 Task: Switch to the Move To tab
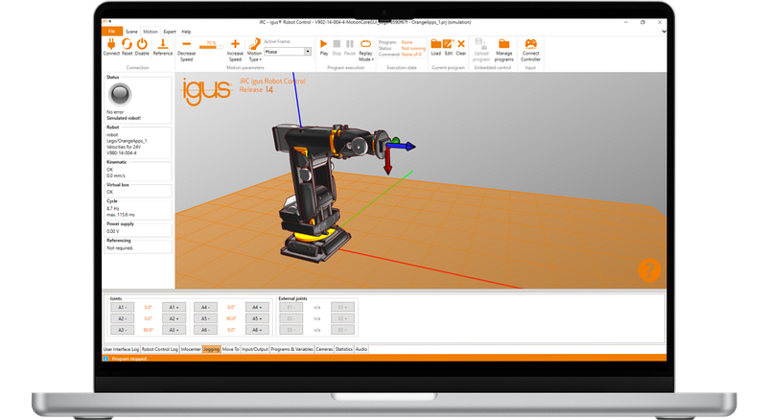[x=230, y=349]
